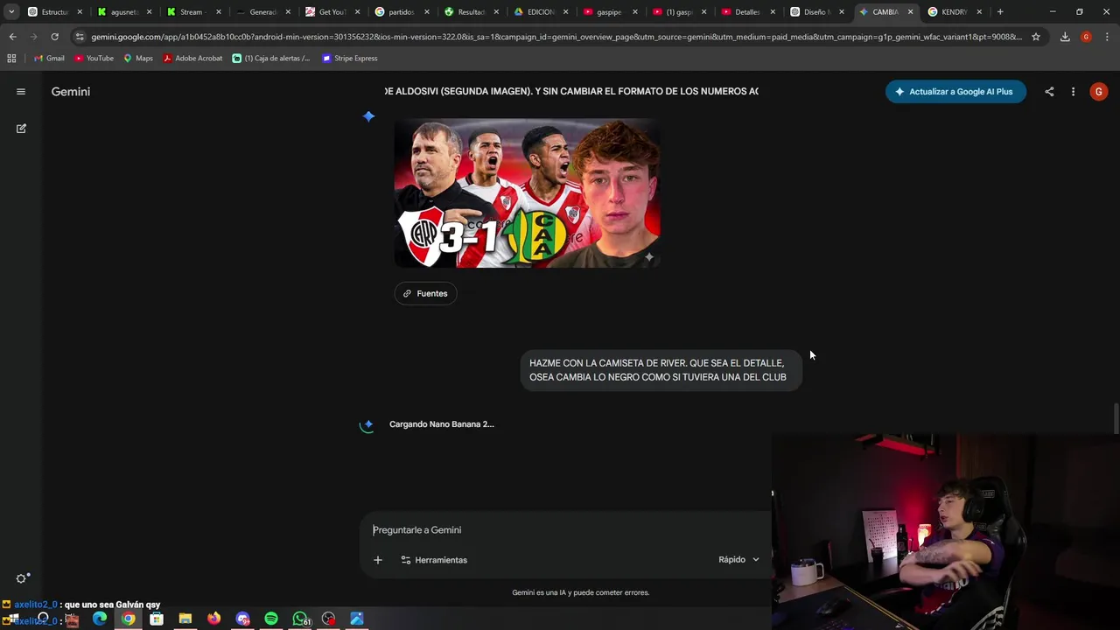Image resolution: width=1120 pixels, height=630 pixels.
Task: Open Microsoft Edge from the taskbar
Action: click(100, 619)
